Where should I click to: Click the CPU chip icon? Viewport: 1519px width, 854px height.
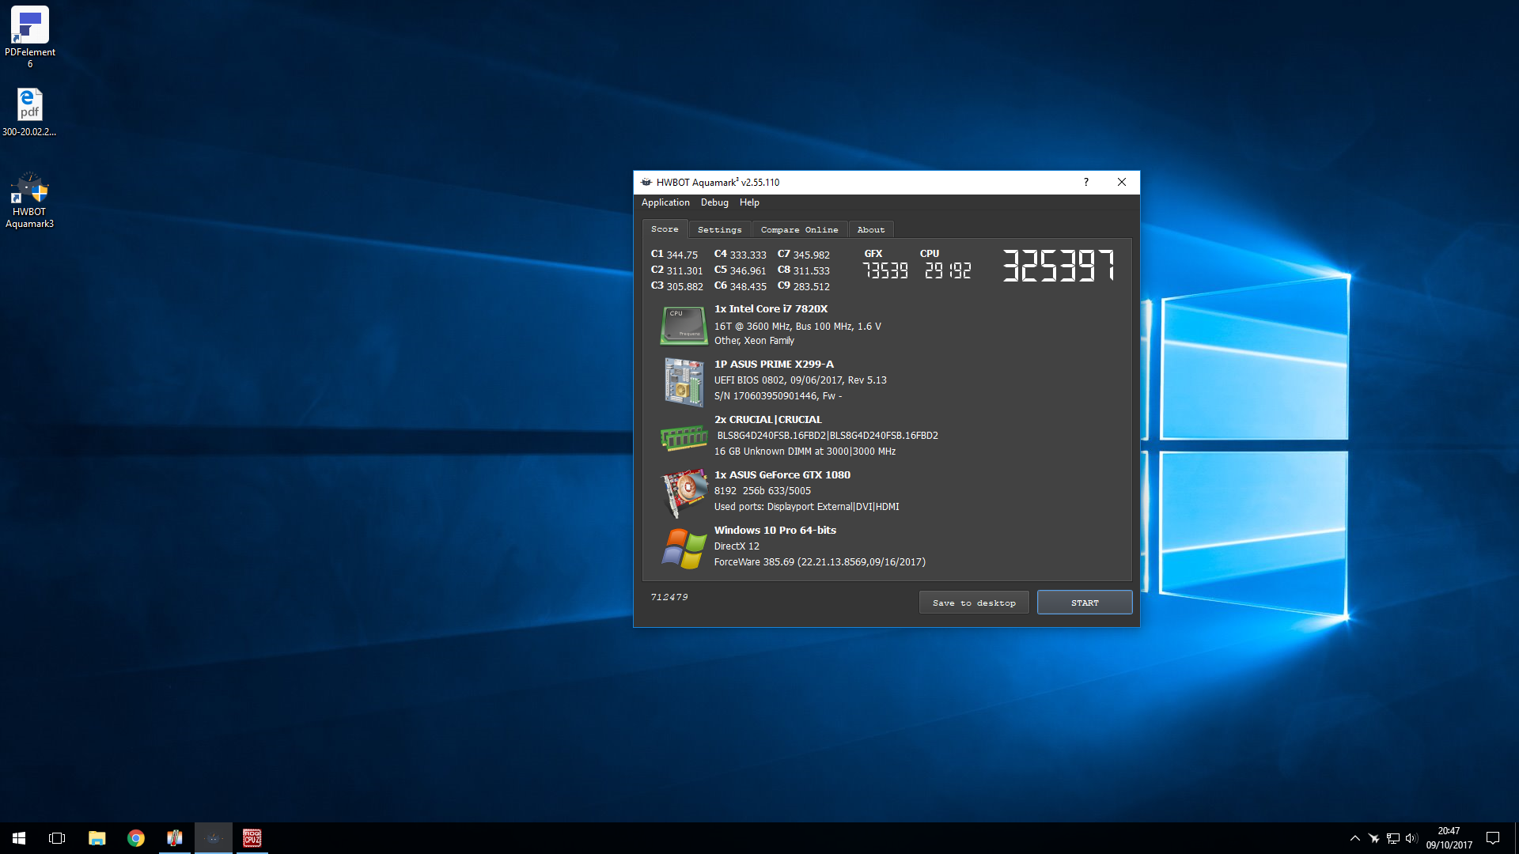click(x=684, y=326)
